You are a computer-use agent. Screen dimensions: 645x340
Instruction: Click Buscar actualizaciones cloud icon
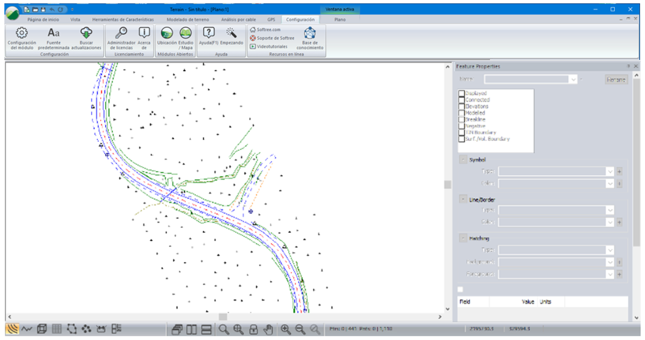pos(86,33)
